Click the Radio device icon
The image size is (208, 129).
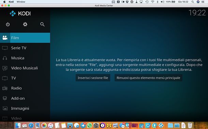pos(5,88)
